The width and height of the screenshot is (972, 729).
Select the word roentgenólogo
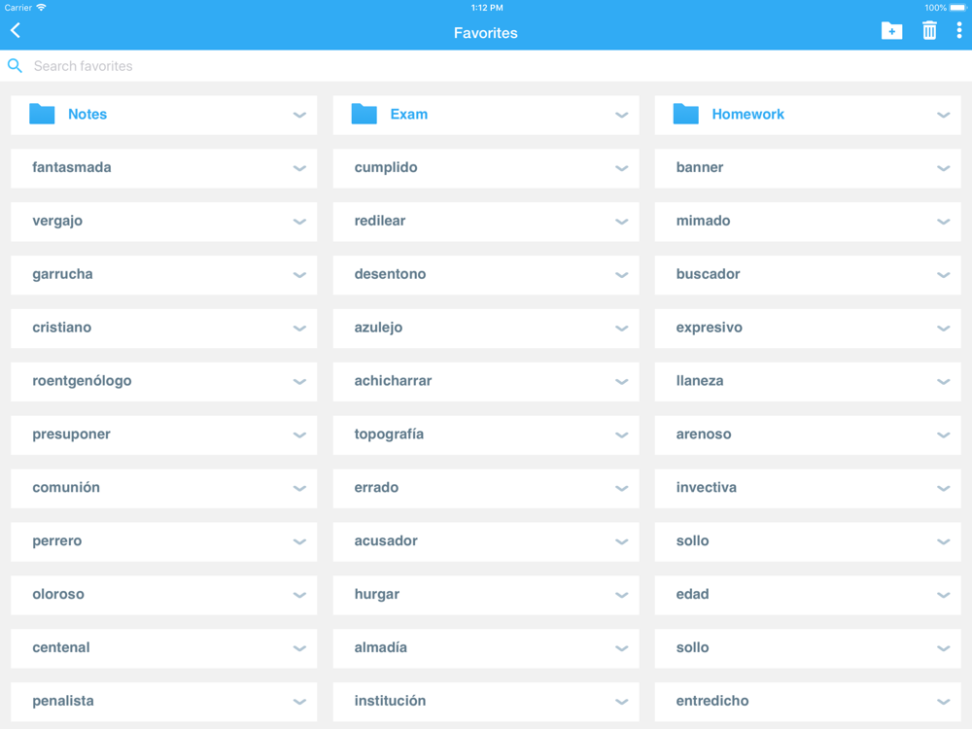click(x=82, y=381)
